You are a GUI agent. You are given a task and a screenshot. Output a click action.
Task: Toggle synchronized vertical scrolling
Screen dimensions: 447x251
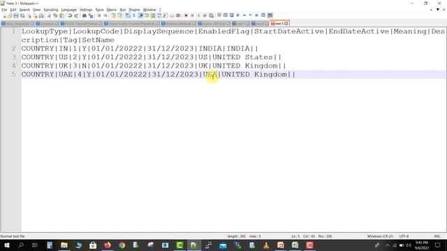tap(113, 15)
